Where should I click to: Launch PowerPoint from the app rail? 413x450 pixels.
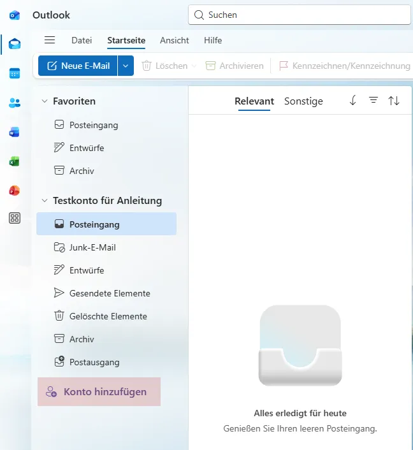[15, 191]
